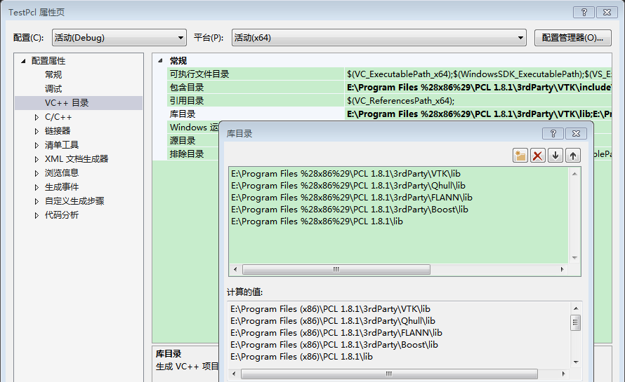Open 配置 dropdown showing 活动(Debug)

point(119,38)
